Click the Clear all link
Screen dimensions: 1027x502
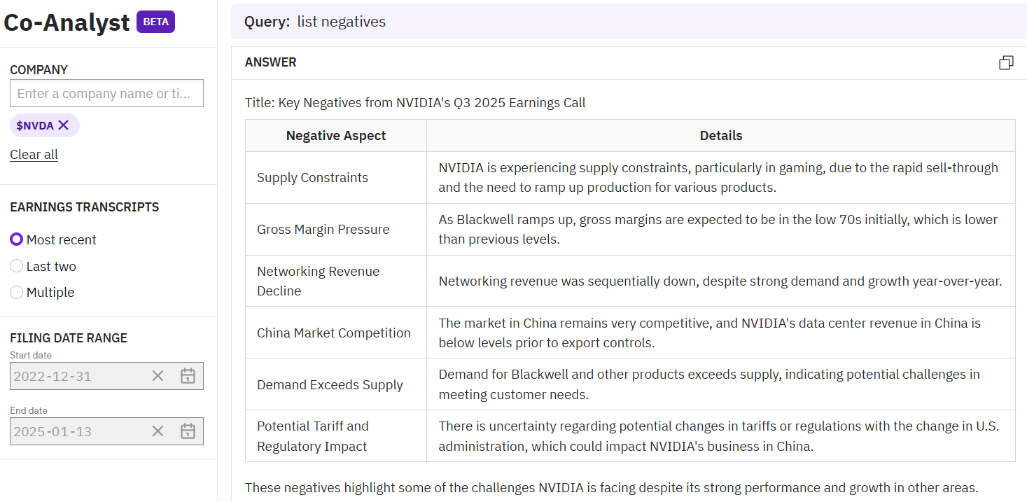tap(34, 155)
